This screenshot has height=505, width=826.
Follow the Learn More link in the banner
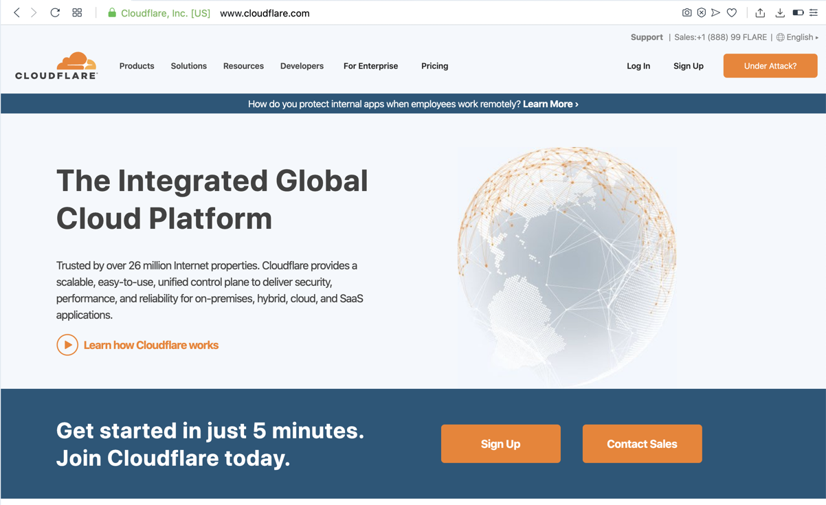point(550,104)
